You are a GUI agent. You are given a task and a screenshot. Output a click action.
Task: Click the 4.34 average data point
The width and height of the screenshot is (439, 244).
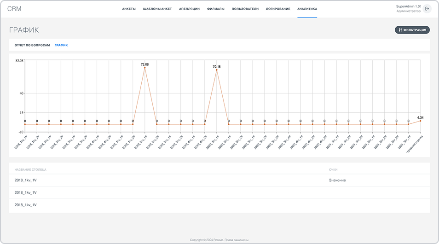pos(420,121)
